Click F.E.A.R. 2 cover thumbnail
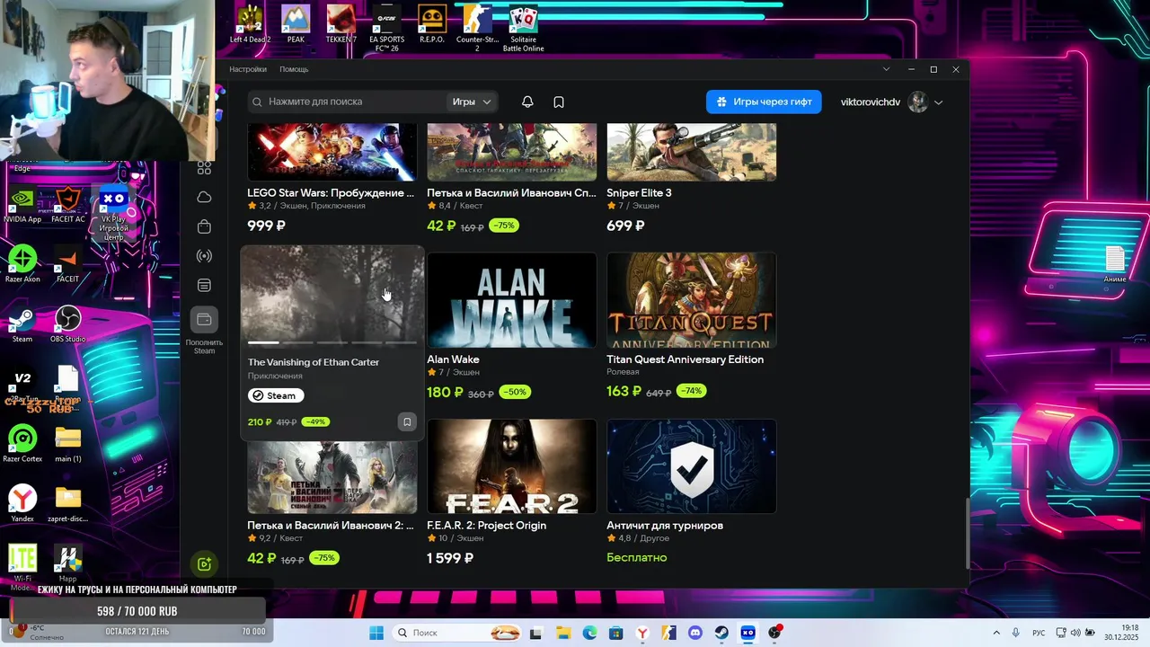 coord(512,466)
